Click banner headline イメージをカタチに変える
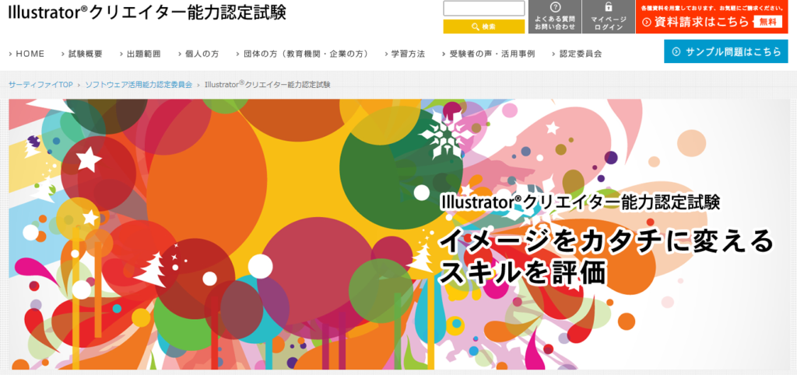Image resolution: width=797 pixels, height=375 pixels. coord(606,242)
